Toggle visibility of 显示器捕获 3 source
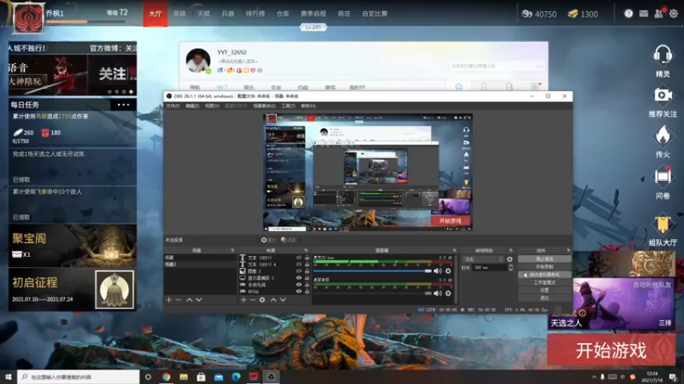This screenshot has height=384, width=684. coord(298,278)
